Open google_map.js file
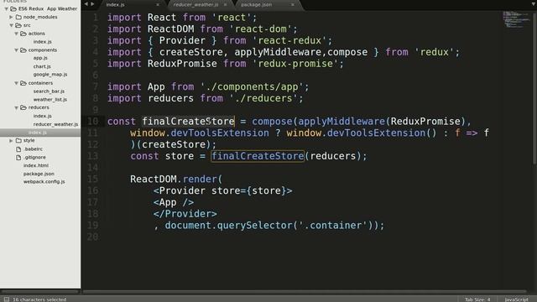Screen dimensions: 537x302 pos(50,75)
